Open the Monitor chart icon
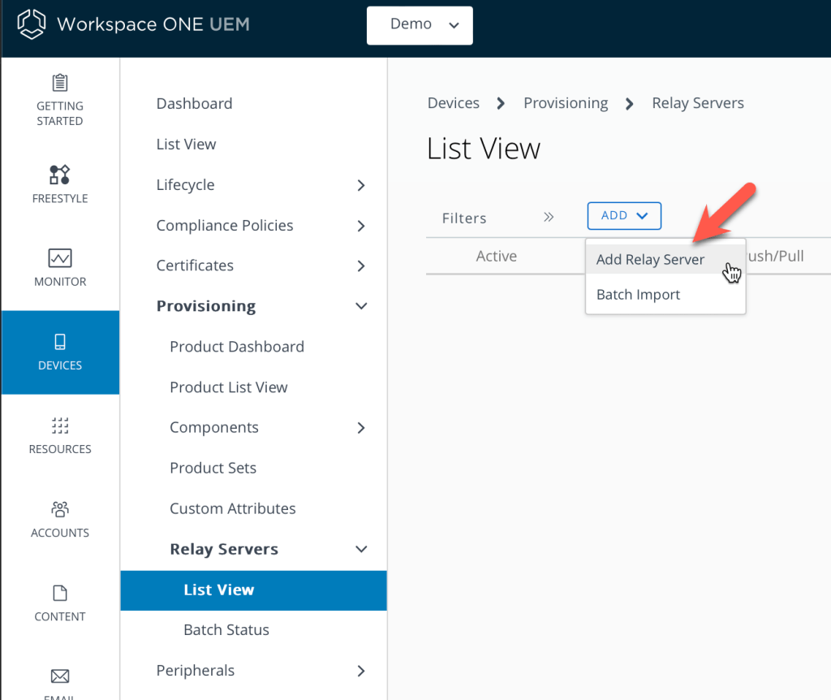Image resolution: width=831 pixels, height=700 pixels. click(60, 258)
